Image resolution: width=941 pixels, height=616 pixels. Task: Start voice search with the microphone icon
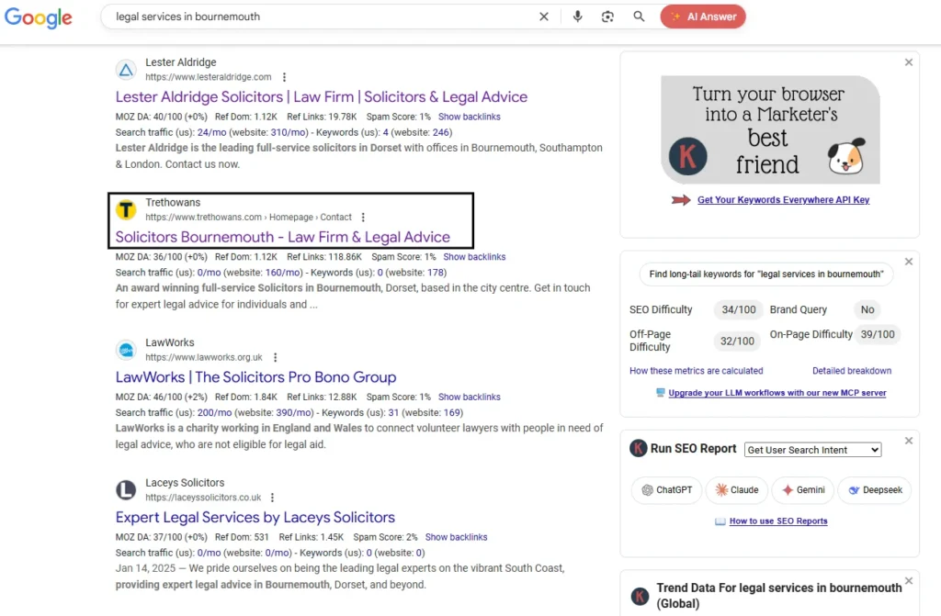coord(577,17)
